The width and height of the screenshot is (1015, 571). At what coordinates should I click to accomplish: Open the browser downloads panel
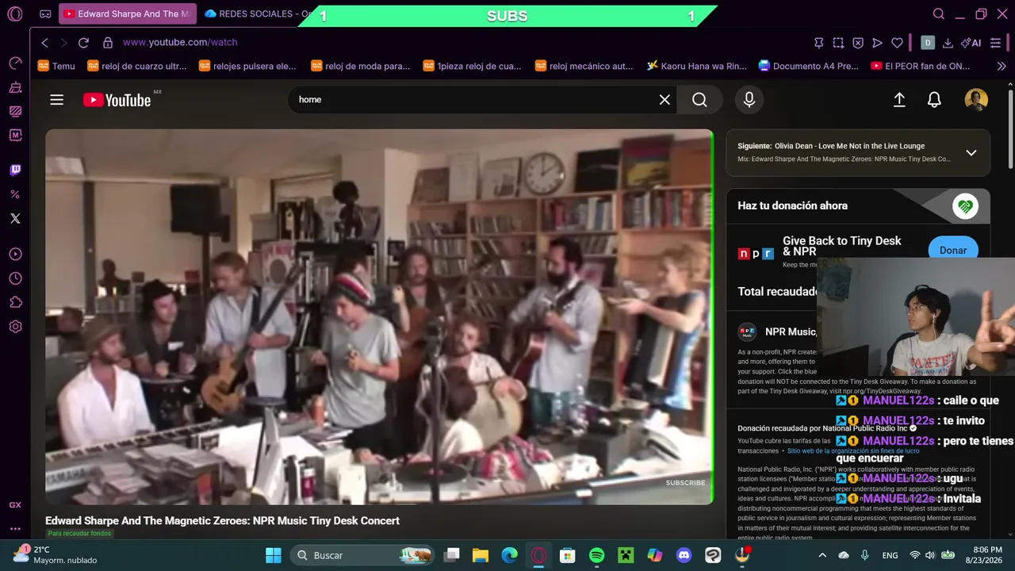pos(948,43)
